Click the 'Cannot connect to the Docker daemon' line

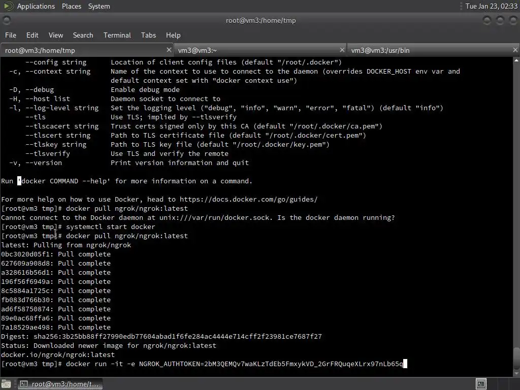[198, 217]
